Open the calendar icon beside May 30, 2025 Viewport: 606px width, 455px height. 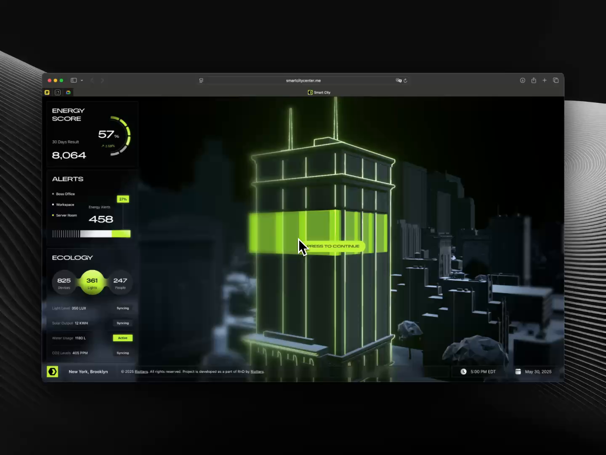[x=518, y=372]
